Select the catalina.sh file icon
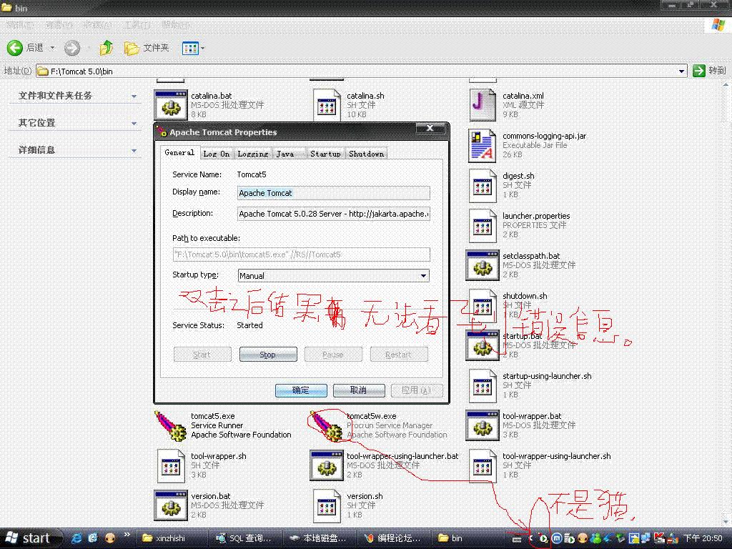Image resolution: width=732 pixels, height=549 pixels. tap(326, 104)
